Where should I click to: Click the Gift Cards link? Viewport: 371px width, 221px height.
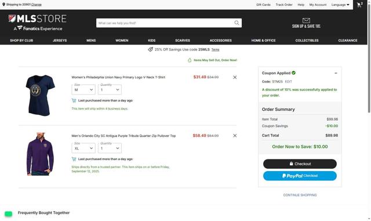pos(263,5)
